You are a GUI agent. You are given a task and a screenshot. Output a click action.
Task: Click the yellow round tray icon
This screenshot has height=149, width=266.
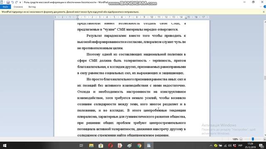(x=216, y=145)
